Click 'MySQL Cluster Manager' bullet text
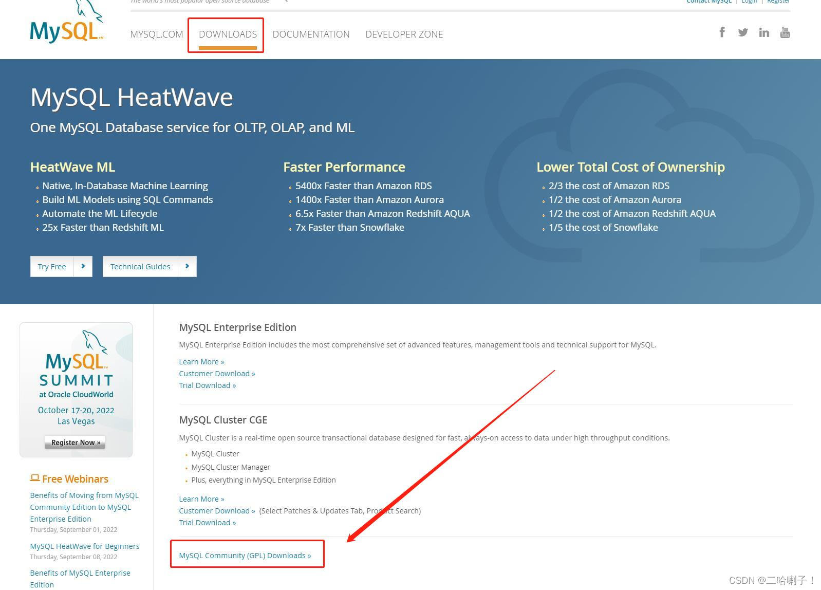821x590 pixels. (x=231, y=467)
